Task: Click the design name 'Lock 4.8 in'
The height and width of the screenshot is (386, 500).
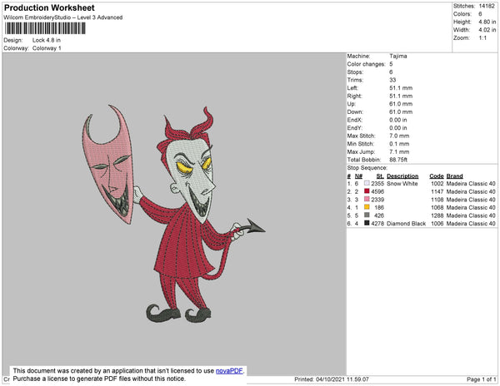Action: (x=47, y=40)
